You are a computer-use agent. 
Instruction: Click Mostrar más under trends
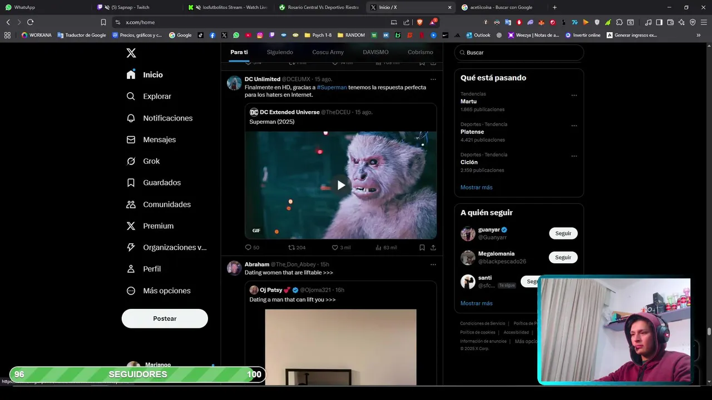point(476,187)
